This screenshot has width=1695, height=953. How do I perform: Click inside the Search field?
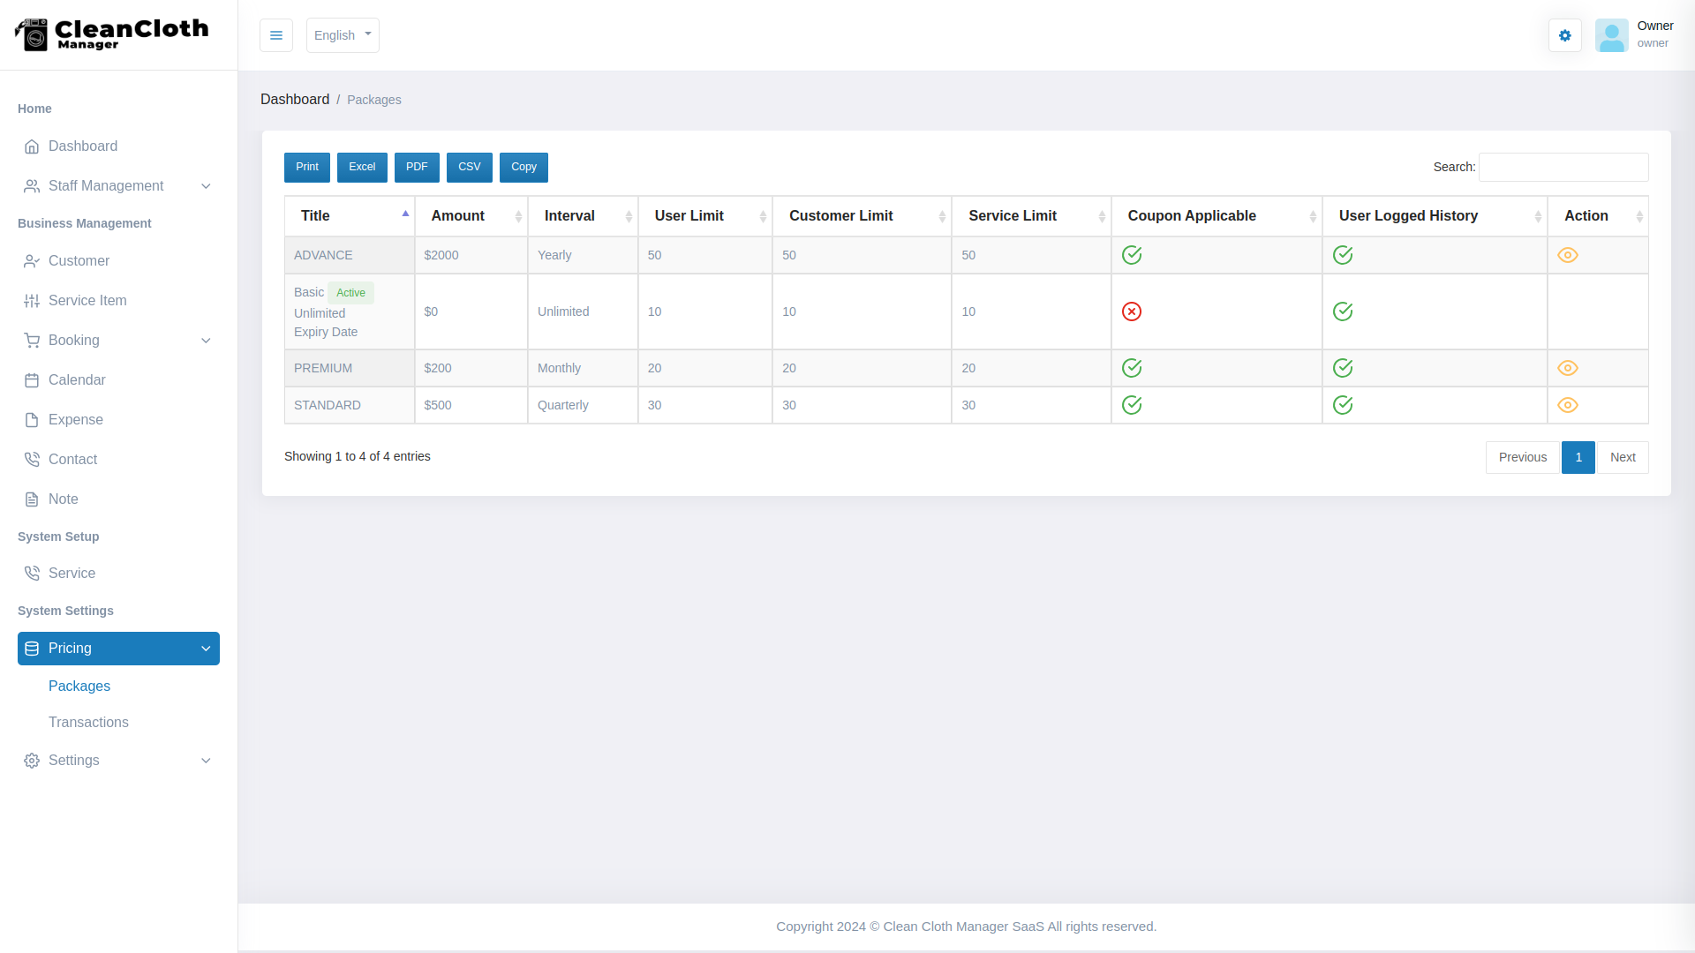[1563, 167]
